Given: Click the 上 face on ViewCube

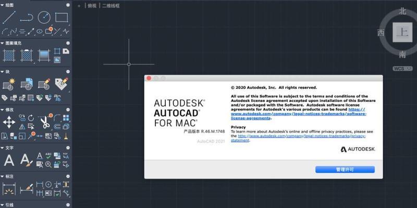Looking at the screenshot, I should pos(402,32).
